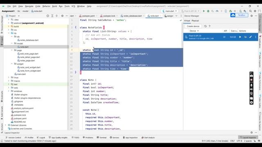Open Device Manager panel gear options
262x147 pixels.
[x=252, y=16]
